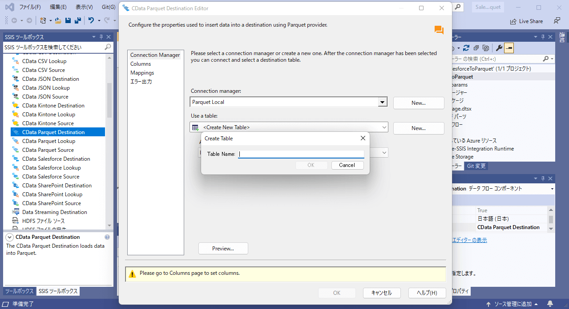Image resolution: width=569 pixels, height=309 pixels.
Task: Collapse the CData Parquet Destination description expander
Action: pyautogui.click(x=10, y=237)
